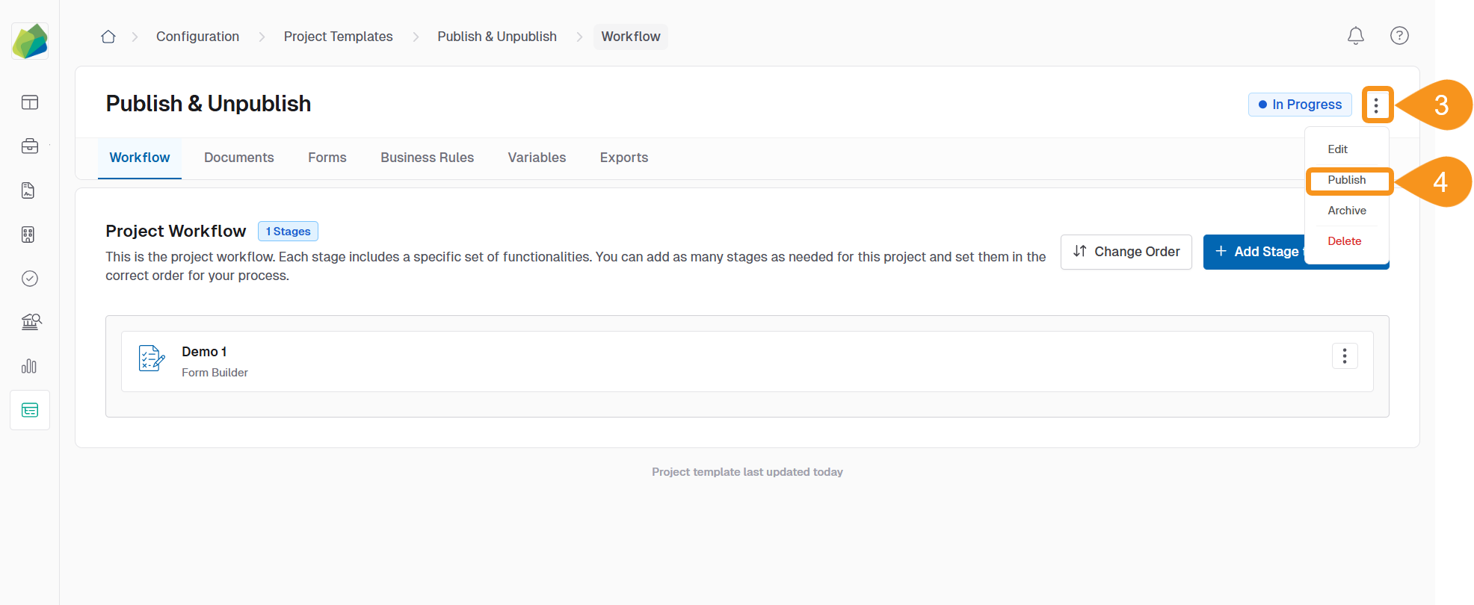Open the document sidebar icon
Screen dimensions: 1474x605
coord(28,190)
